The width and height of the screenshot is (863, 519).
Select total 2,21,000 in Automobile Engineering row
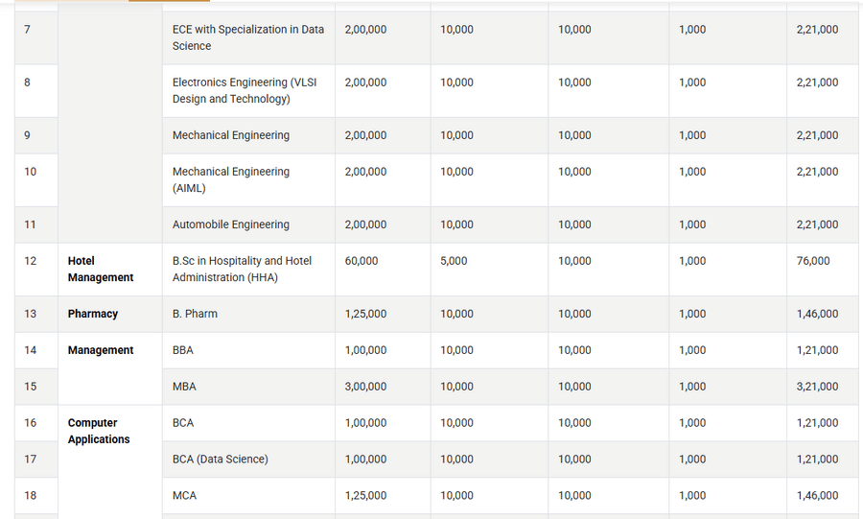pyautogui.click(x=817, y=224)
